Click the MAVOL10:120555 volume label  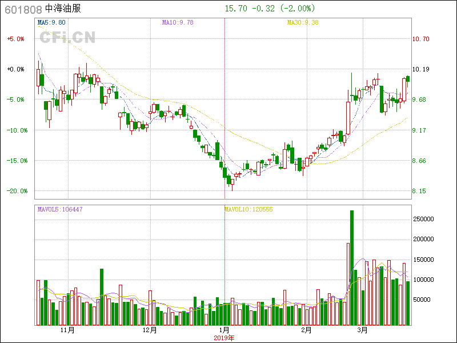pos(248,209)
